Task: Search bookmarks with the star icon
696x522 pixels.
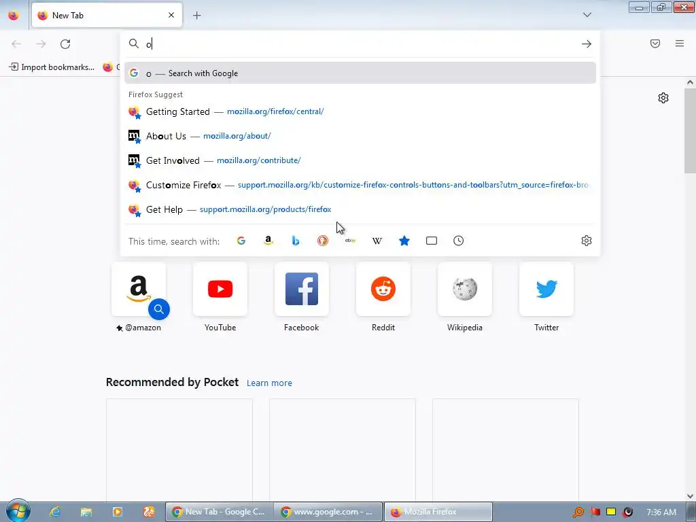Action: click(x=404, y=241)
